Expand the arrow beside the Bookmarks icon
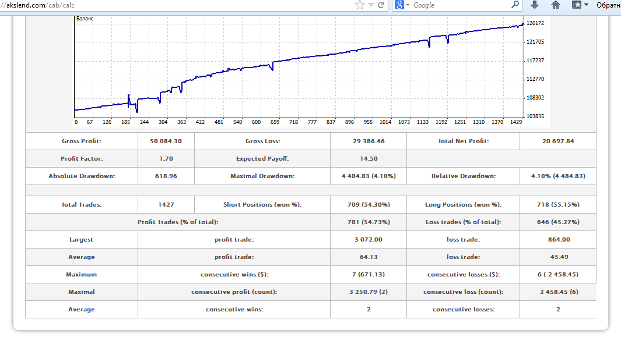This screenshot has height=337, width=621. [585, 5]
